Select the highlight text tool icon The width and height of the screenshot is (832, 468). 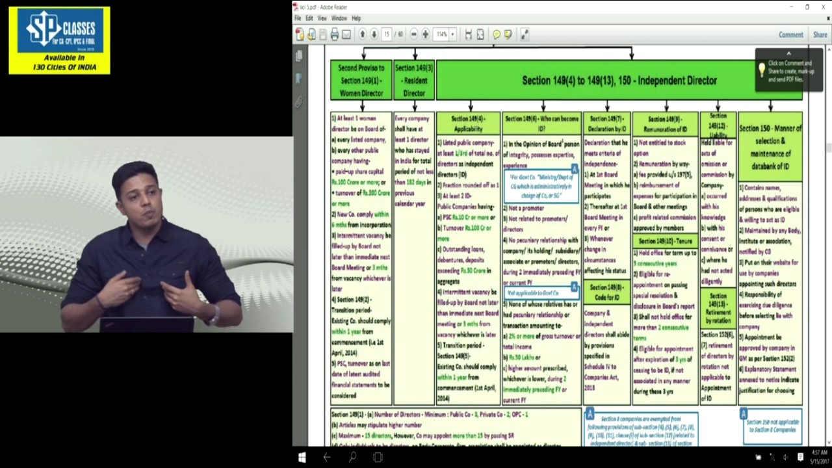click(x=508, y=34)
